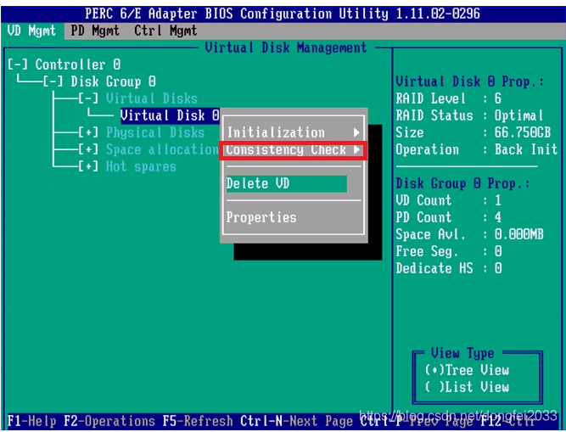
Task: Click the Virtual Disk Management panel title
Action: tap(286, 48)
